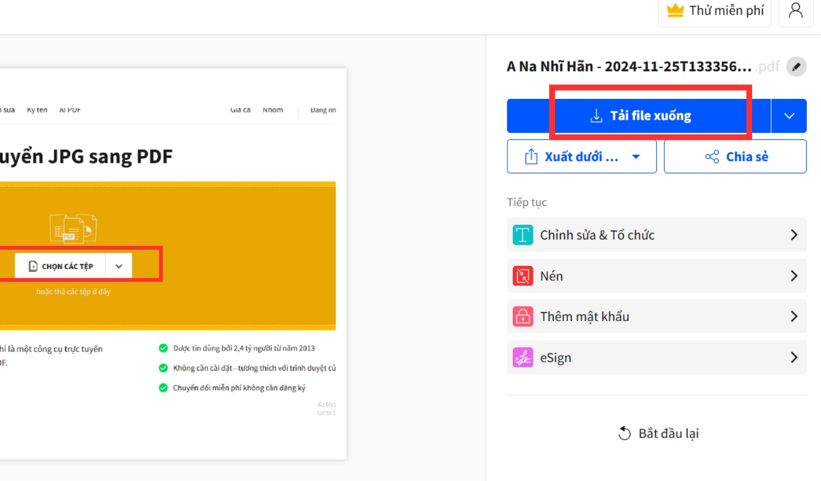Click chevron on Chỉnh sửa & Tổ chức row

point(794,235)
